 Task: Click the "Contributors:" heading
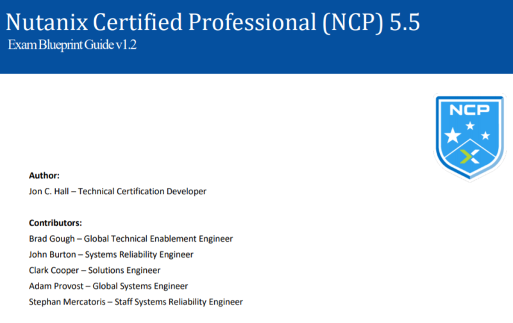point(55,223)
